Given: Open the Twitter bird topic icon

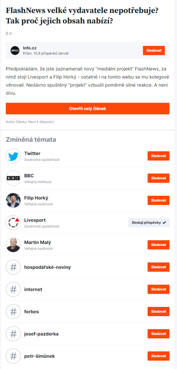Looking at the screenshot, I should (13, 156).
